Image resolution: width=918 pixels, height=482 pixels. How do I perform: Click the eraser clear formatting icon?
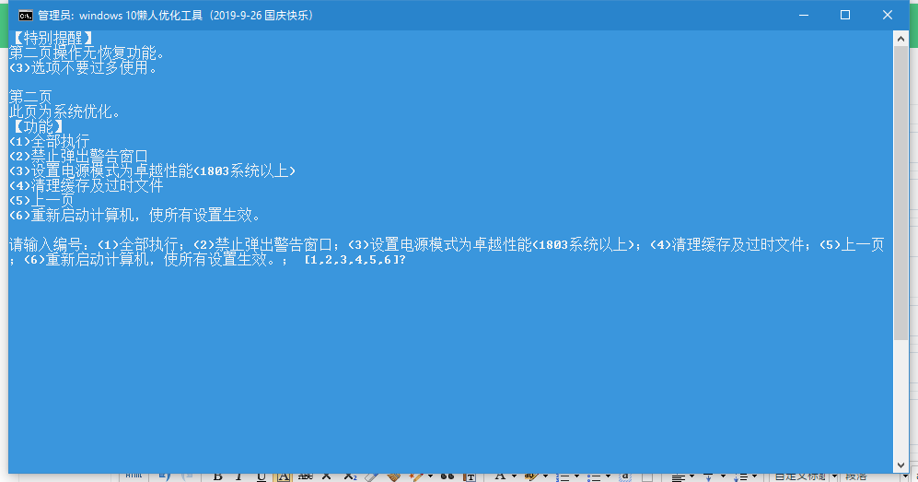pos(372,476)
